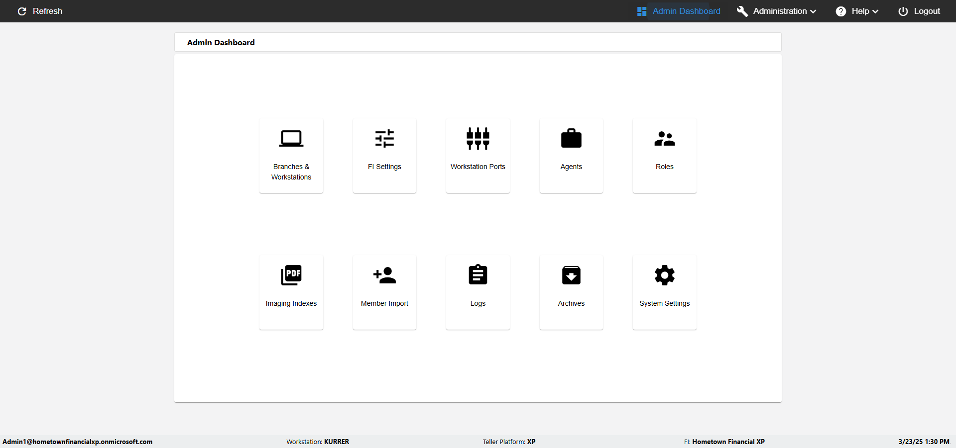Click the FI Settings label
956x448 pixels.
point(384,167)
